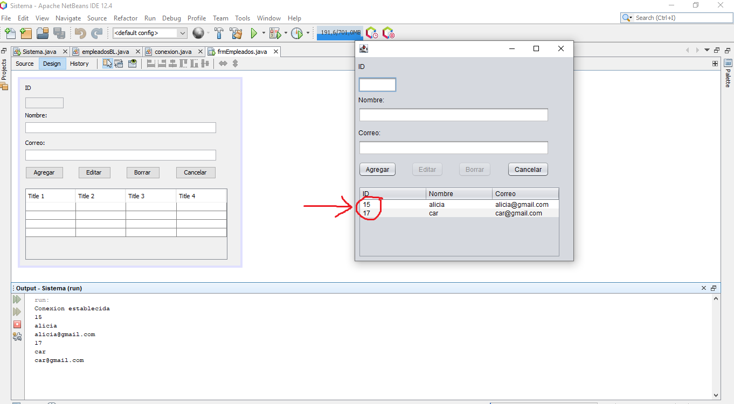This screenshot has width=734, height=404.
Task: Expand the Debug Project dropdown arrow
Action: (286, 33)
